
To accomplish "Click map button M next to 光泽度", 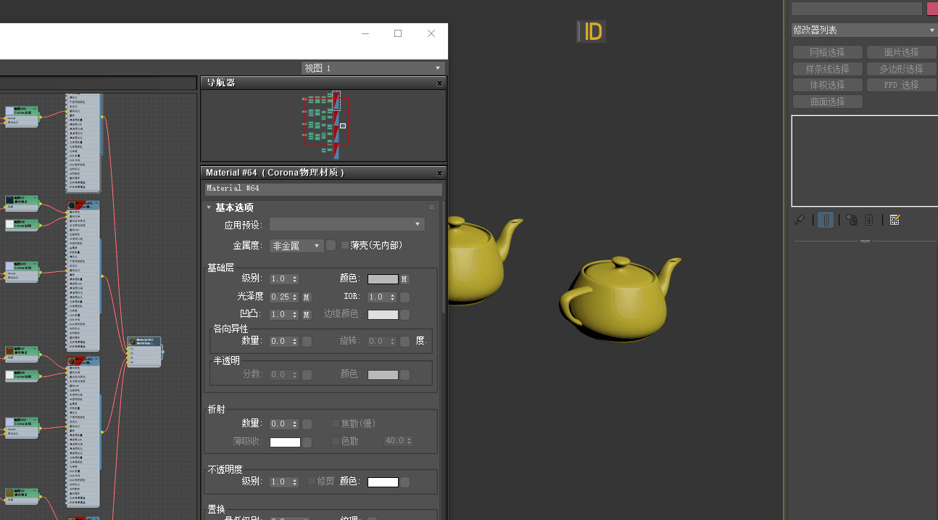I will [x=307, y=297].
